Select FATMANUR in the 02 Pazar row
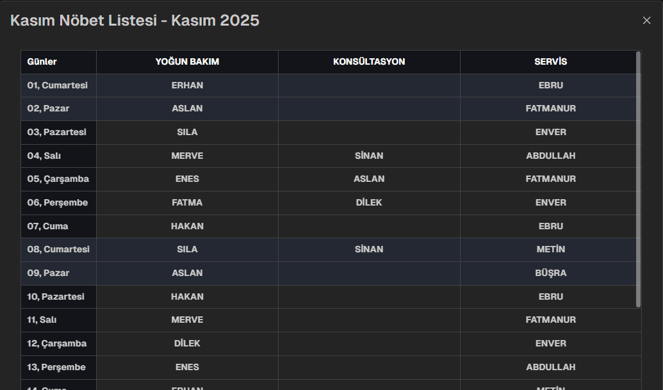 pos(550,109)
